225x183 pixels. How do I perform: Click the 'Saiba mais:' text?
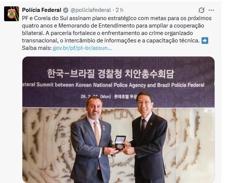click(37, 48)
